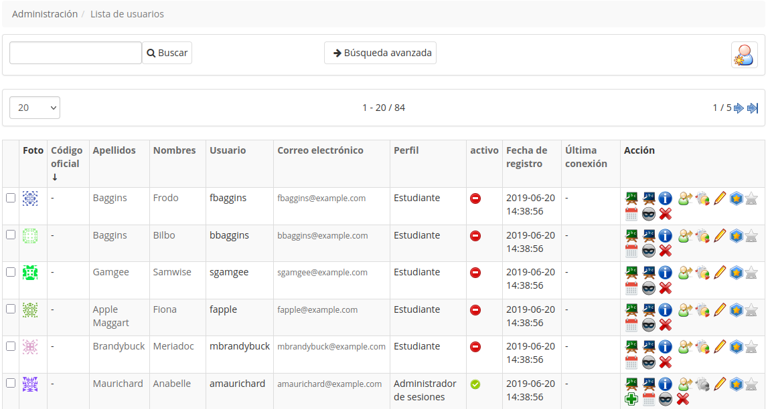Select checkbox for Frodo Baggins row
Viewport: 766px width, 409px height.
11,198
